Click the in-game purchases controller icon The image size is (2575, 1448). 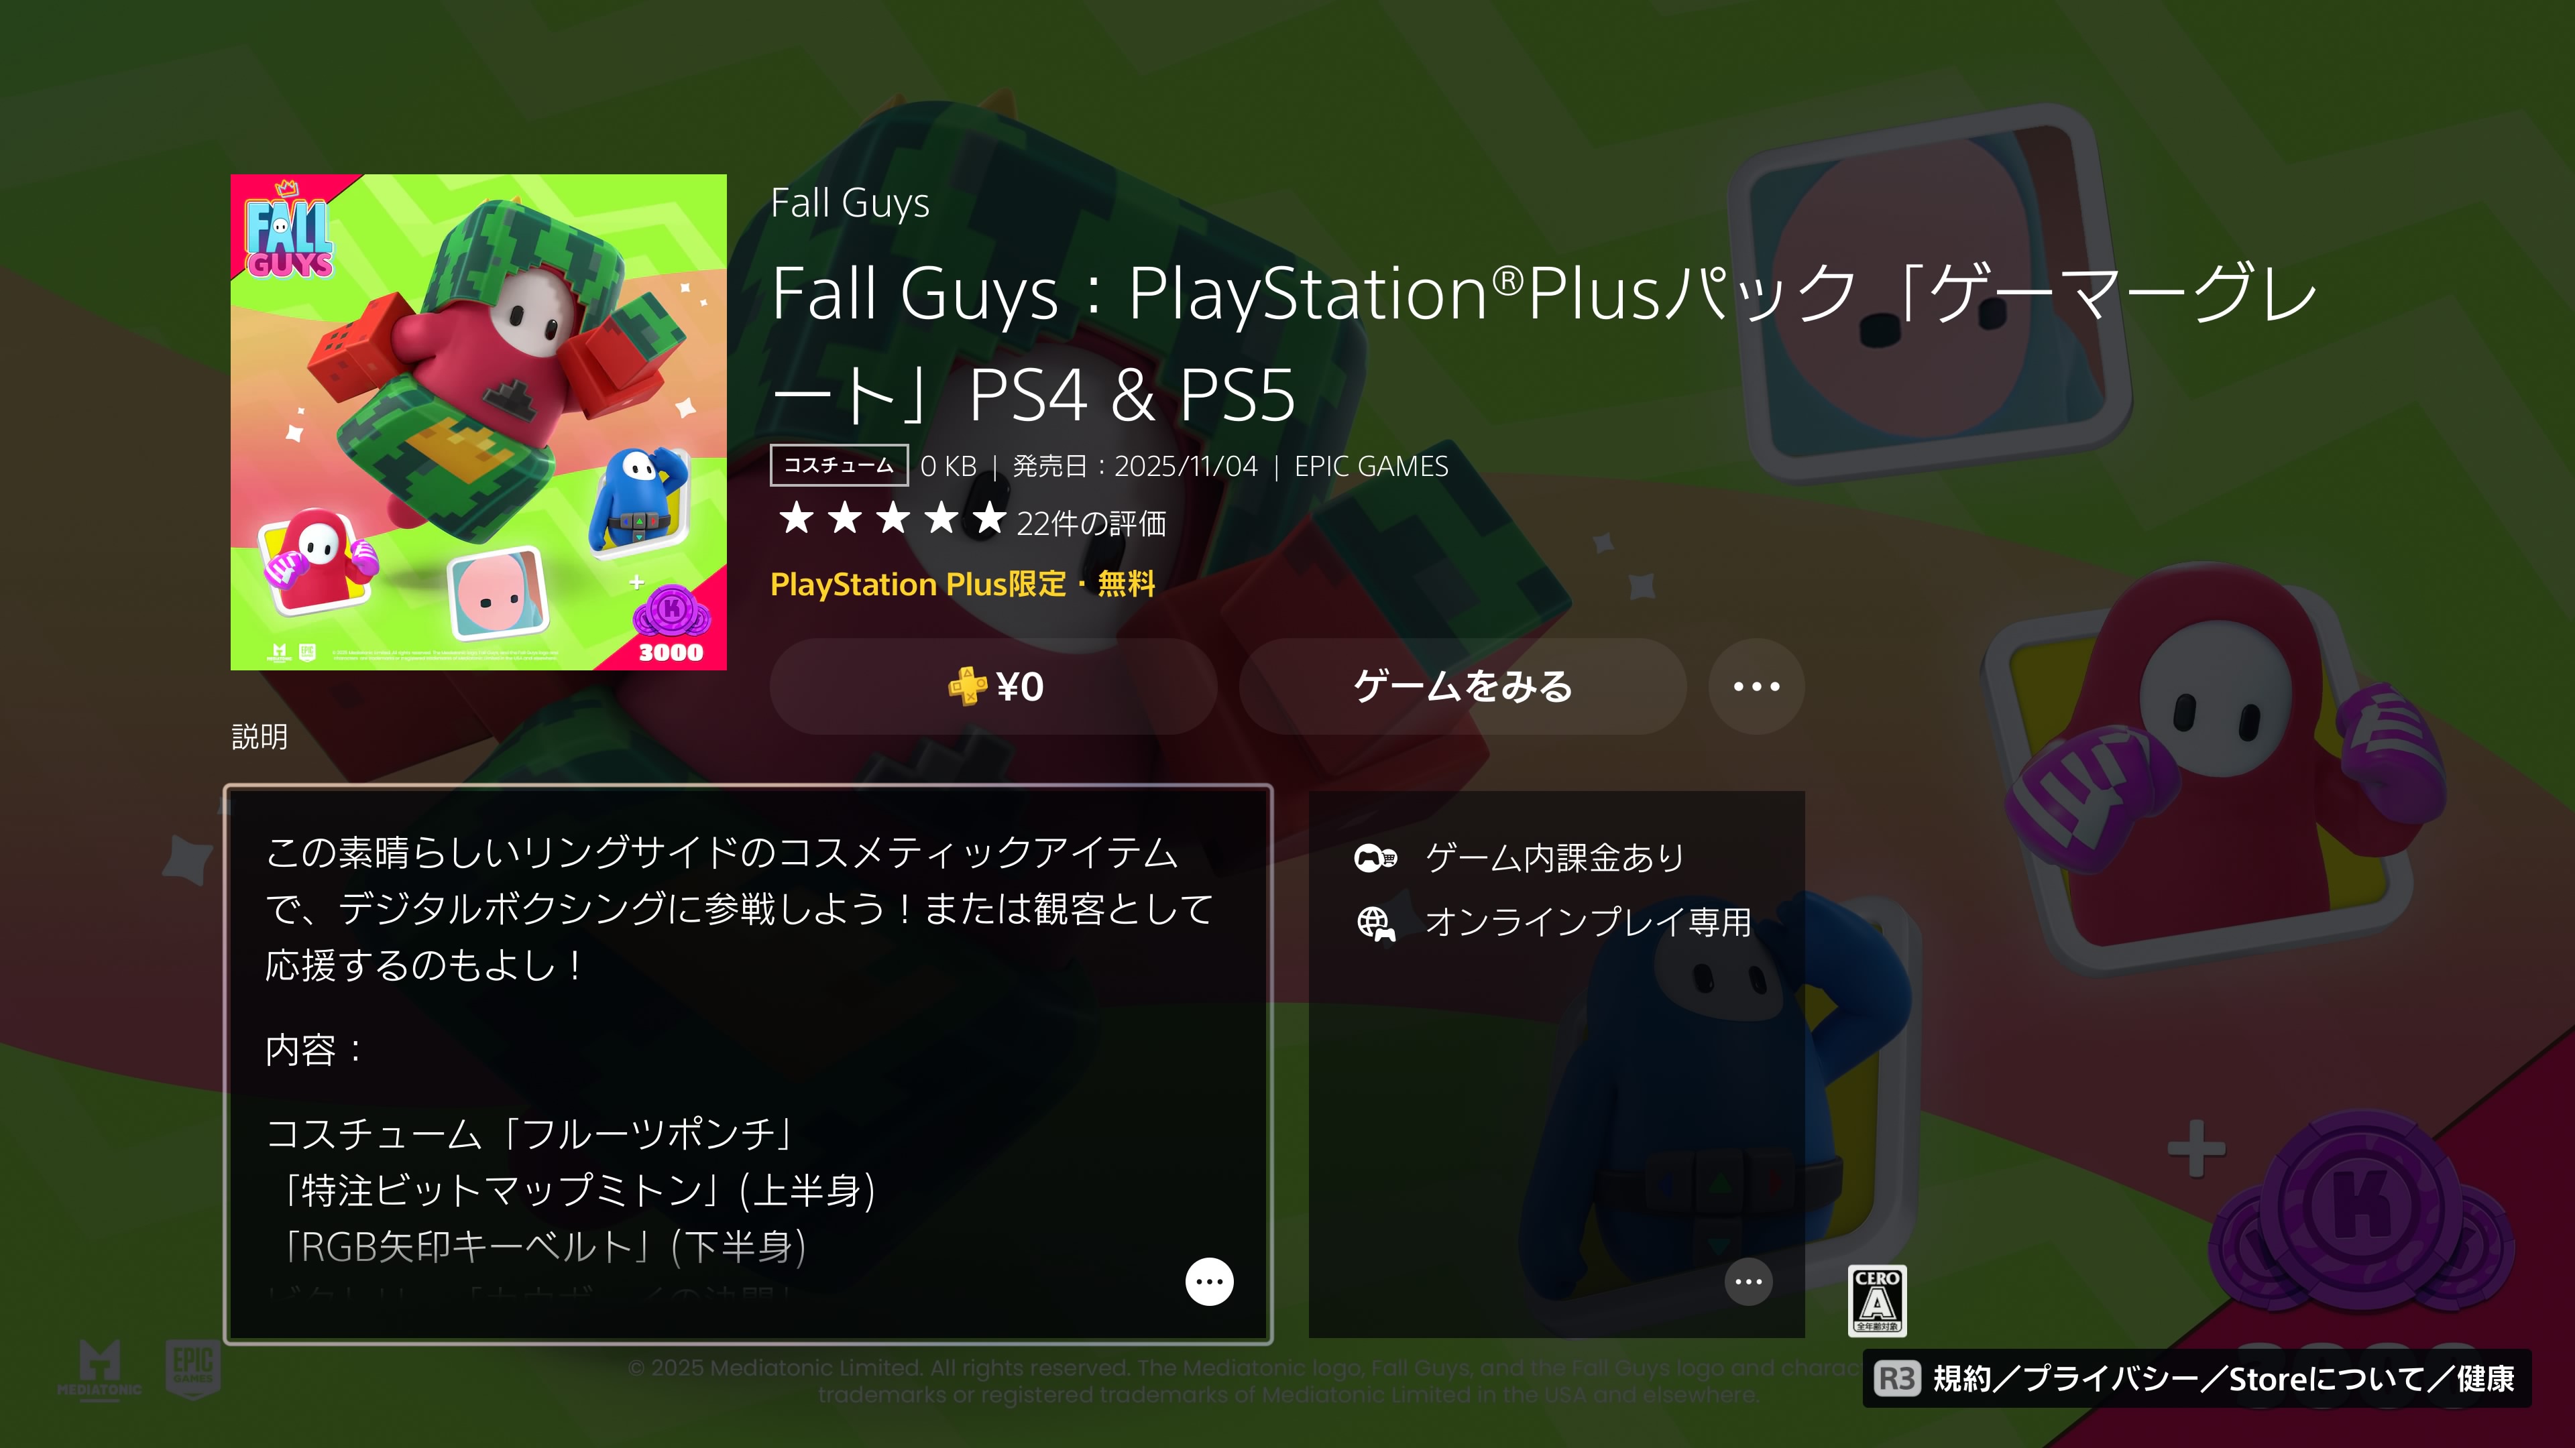point(1375,857)
